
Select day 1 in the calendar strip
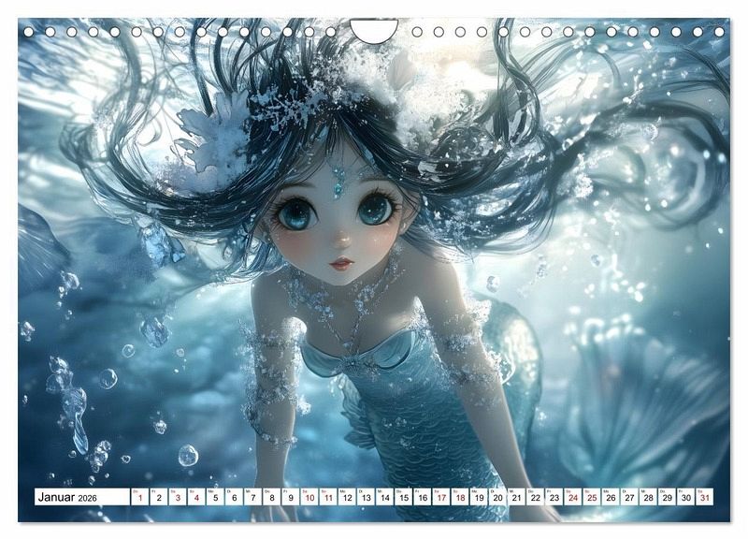[x=138, y=498]
